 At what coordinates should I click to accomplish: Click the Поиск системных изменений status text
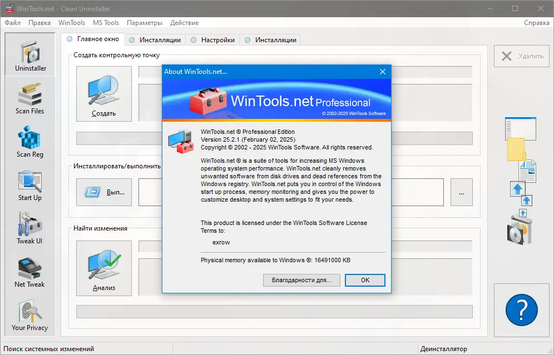click(x=49, y=349)
